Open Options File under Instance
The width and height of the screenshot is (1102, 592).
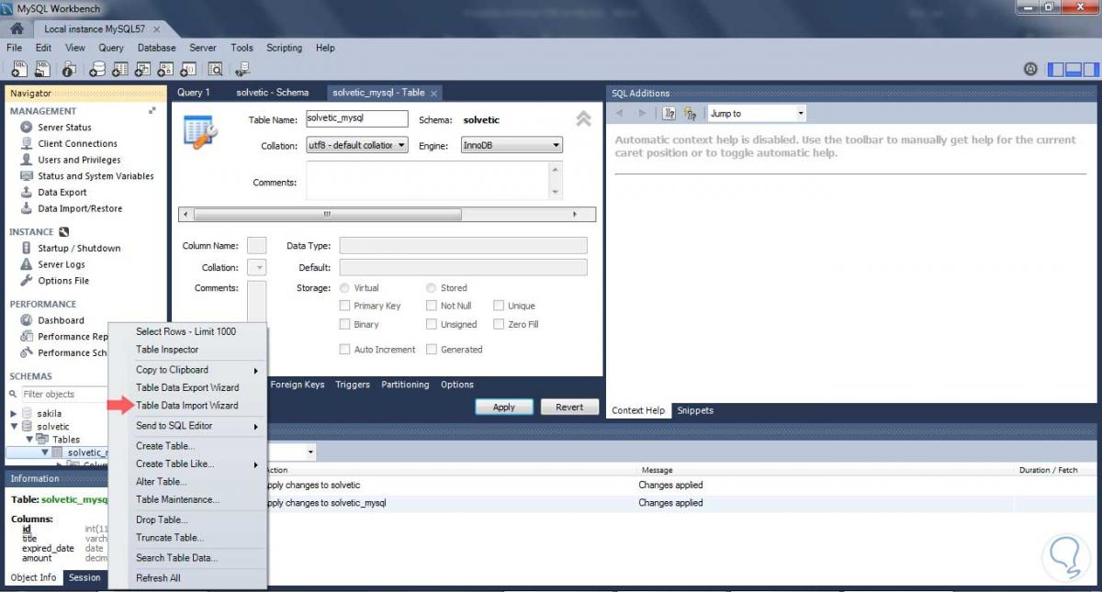63,281
